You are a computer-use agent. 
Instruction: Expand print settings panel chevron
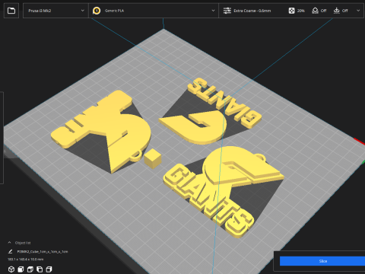tap(358, 11)
